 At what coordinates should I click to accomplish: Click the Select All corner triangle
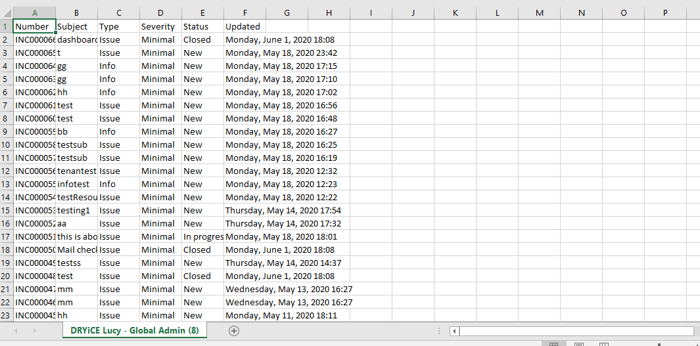[x=7, y=12]
